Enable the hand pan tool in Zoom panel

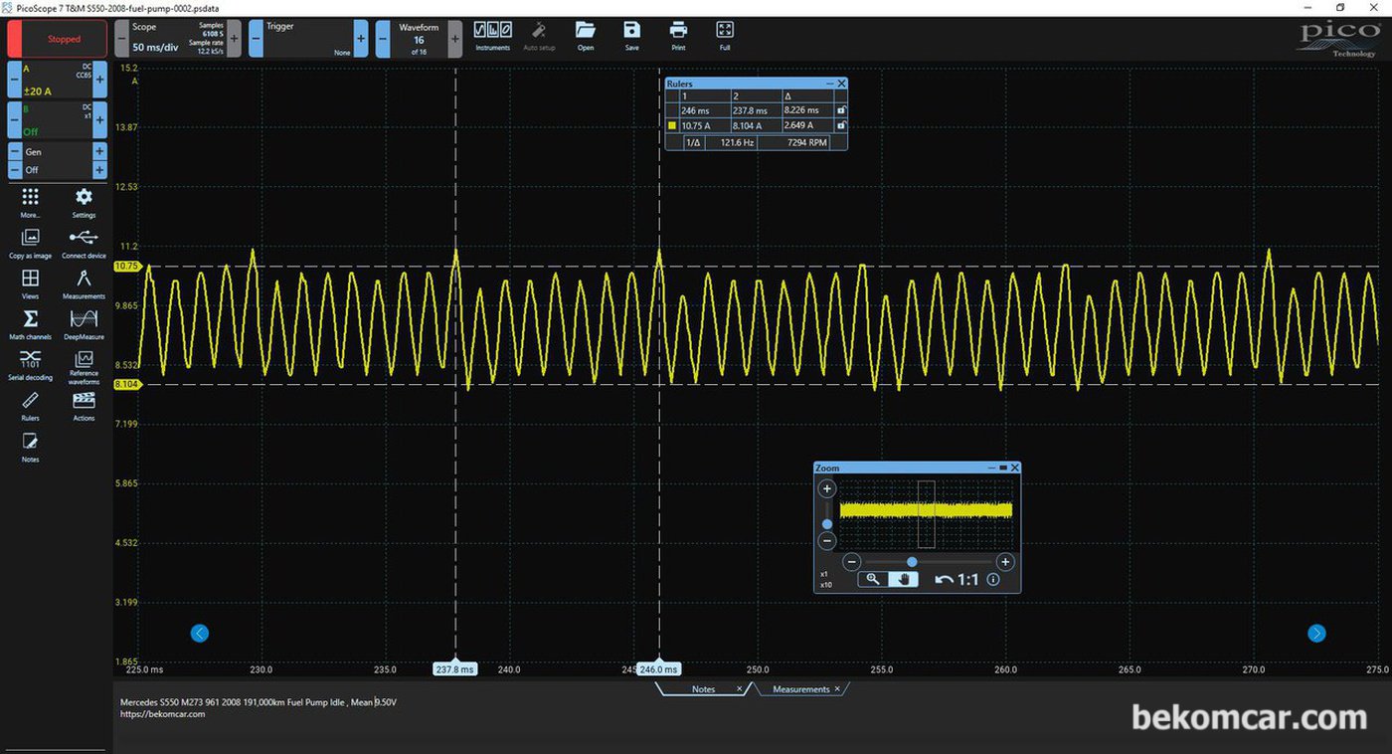coord(903,579)
